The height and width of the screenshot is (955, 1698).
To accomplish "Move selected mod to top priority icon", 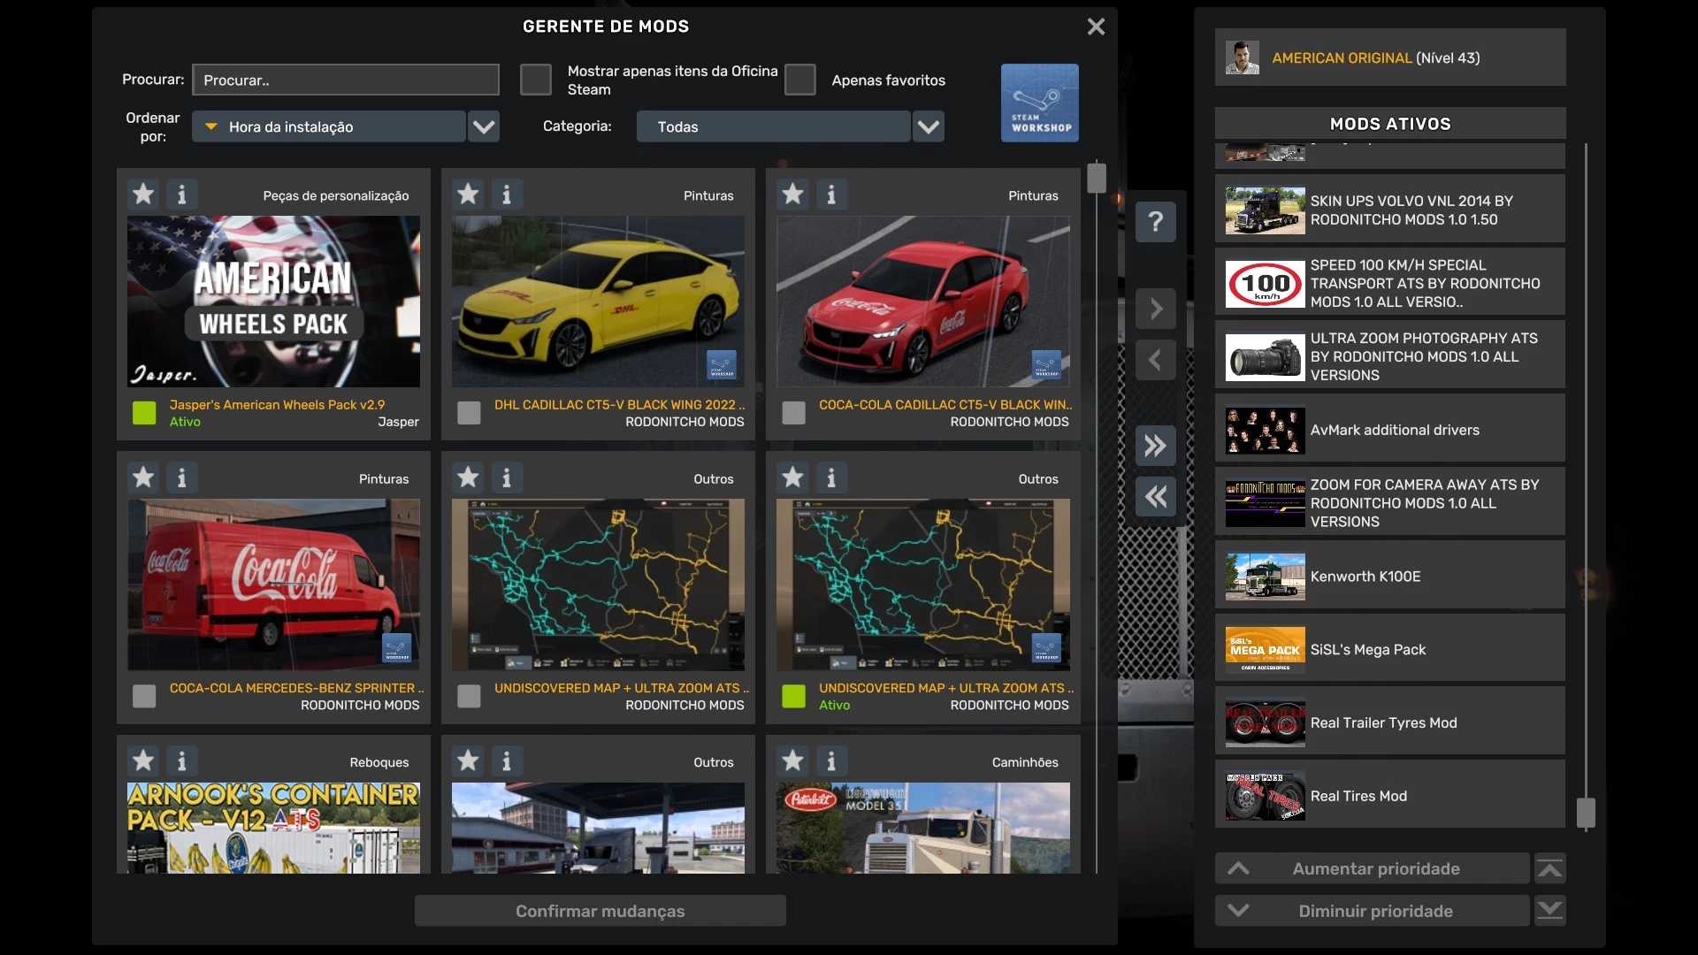I will pos(1549,869).
